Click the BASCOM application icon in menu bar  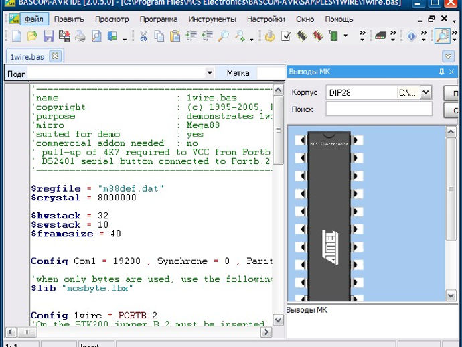[14, 19]
